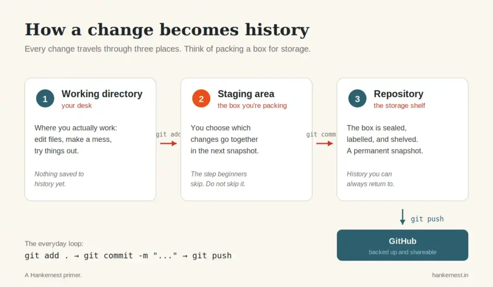The image size is (493, 287).
Task: Click 'How a change becomes history' title
Action: pyautogui.click(x=167, y=30)
